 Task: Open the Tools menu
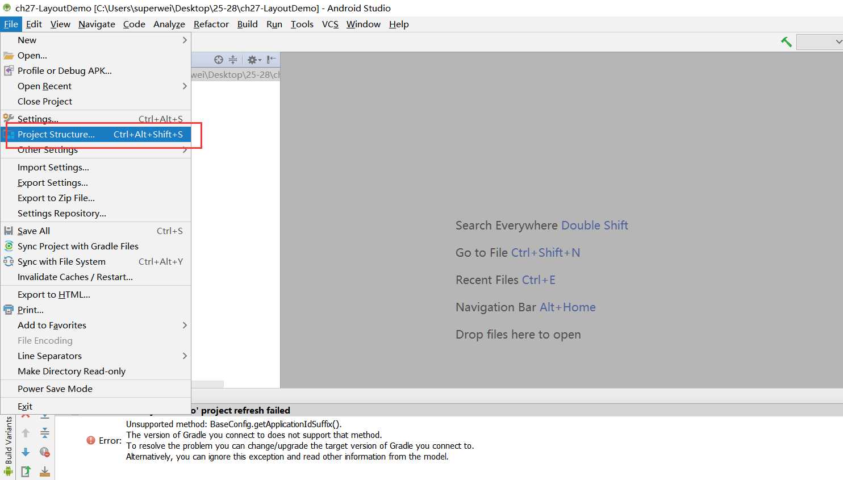302,24
